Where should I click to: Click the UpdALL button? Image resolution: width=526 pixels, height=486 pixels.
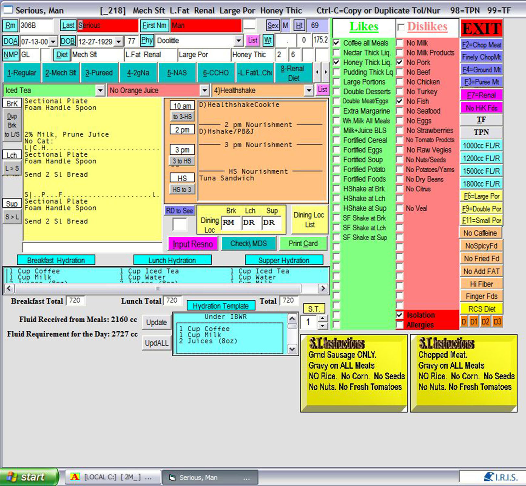pos(157,343)
